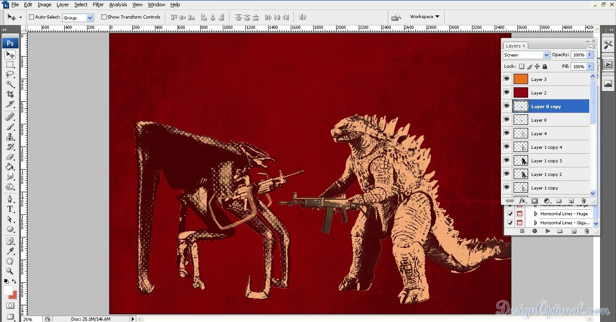Select the Type tool
616x322 pixels.
click(x=10, y=209)
